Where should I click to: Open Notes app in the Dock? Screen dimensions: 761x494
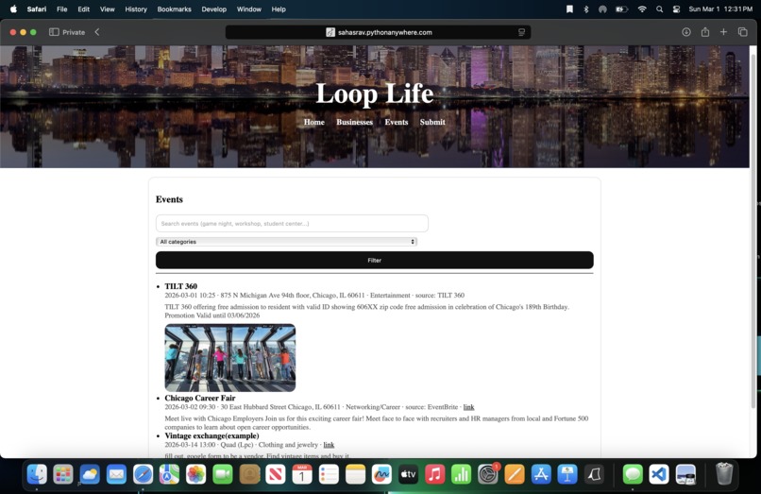[x=355, y=474]
